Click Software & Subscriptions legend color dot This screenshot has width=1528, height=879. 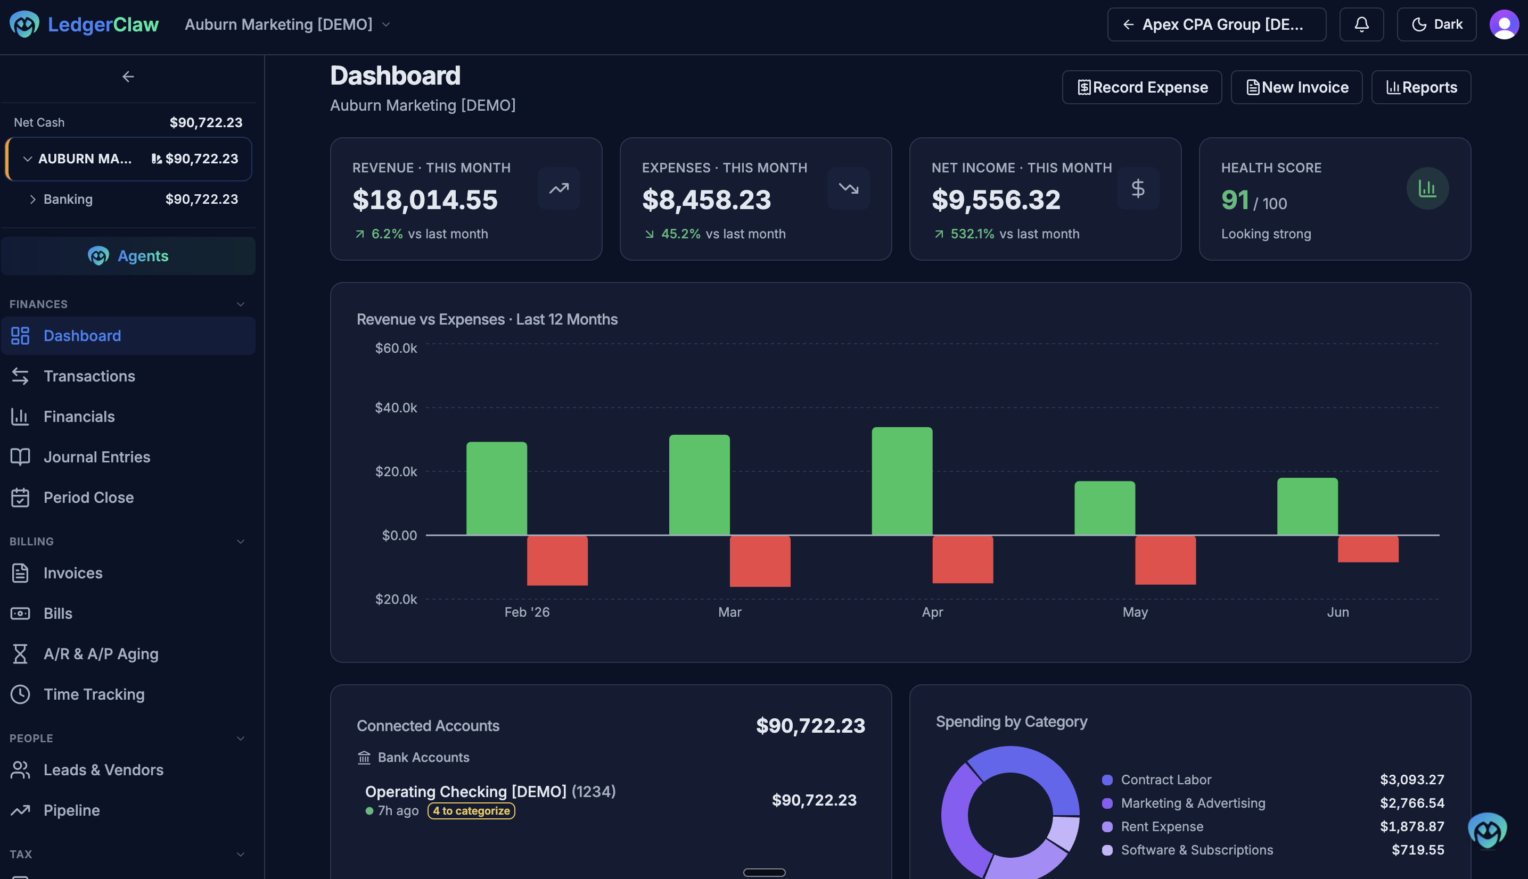pyautogui.click(x=1107, y=850)
